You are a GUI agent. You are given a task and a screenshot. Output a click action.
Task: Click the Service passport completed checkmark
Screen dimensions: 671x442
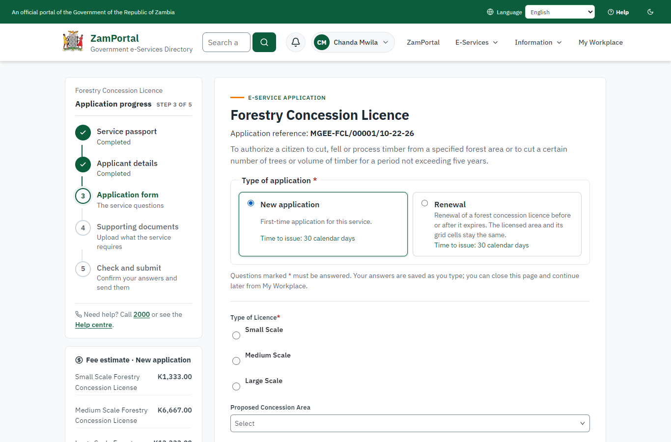[83, 133]
